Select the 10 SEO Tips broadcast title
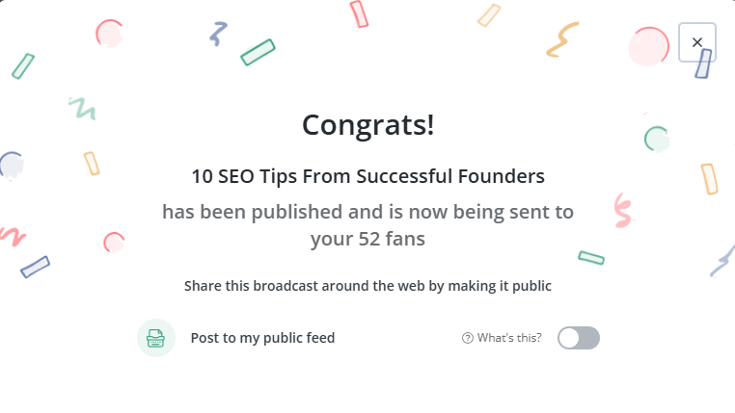 point(367,177)
